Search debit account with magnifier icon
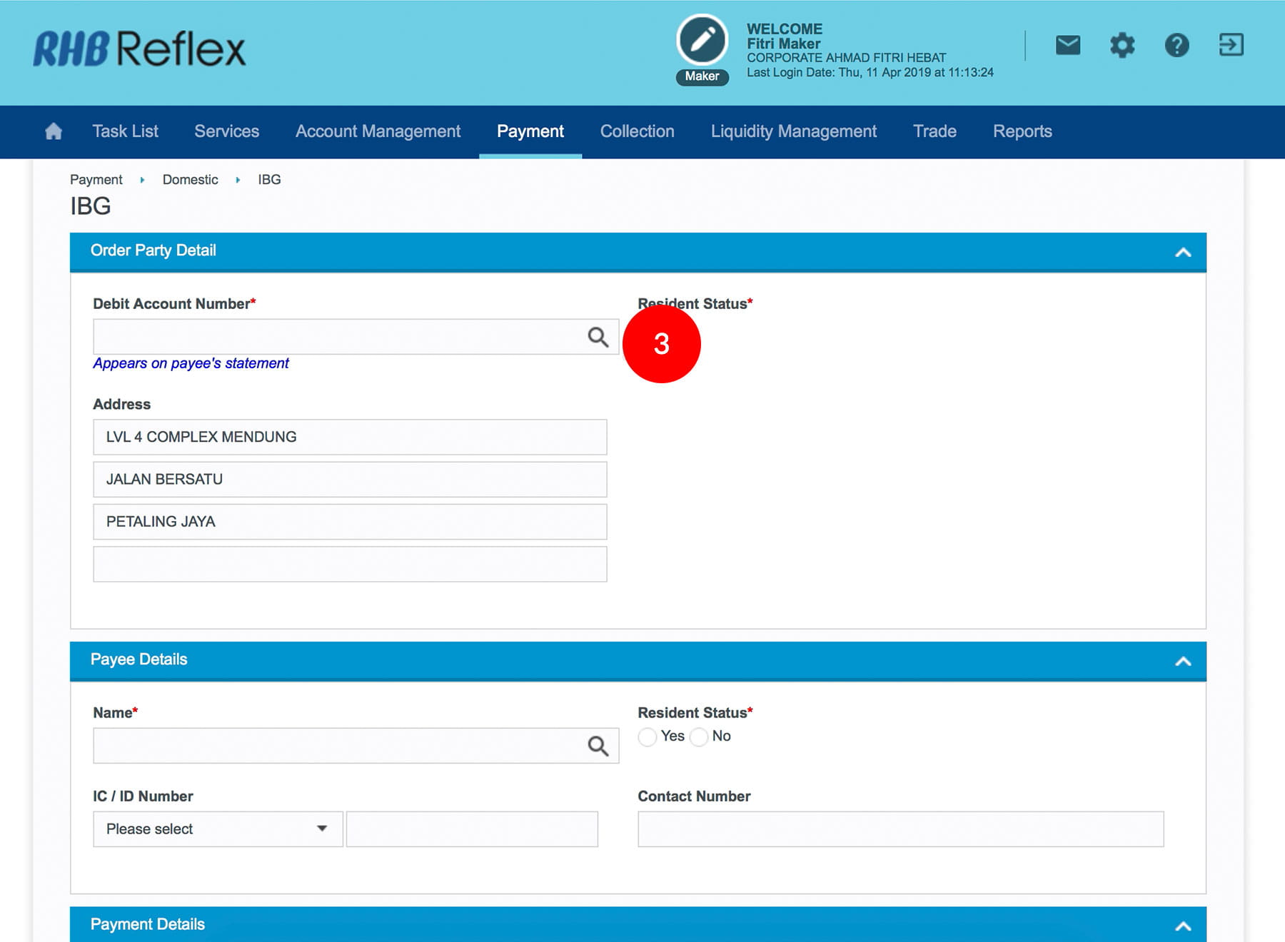This screenshot has height=942, width=1285. coord(598,337)
